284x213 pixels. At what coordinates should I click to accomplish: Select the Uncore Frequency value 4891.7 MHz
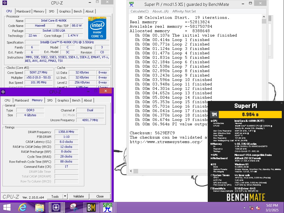tap(90, 120)
